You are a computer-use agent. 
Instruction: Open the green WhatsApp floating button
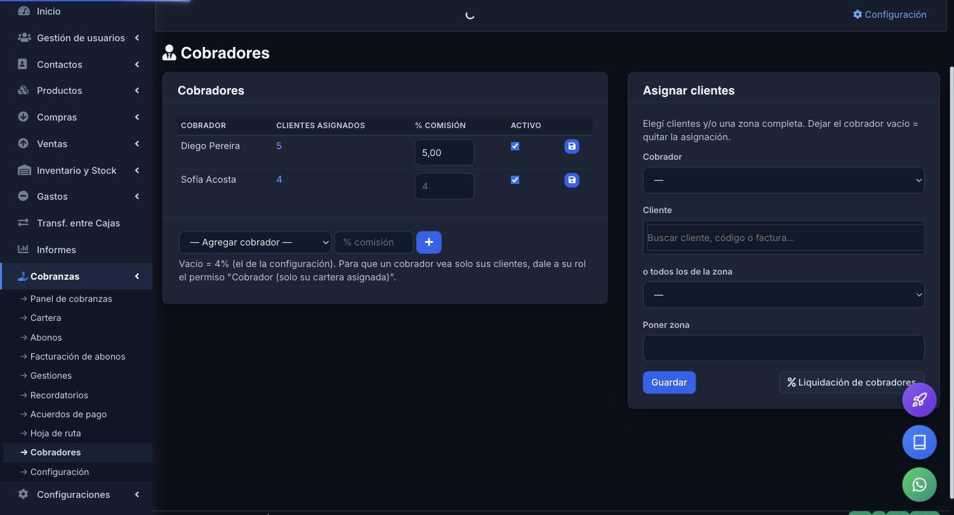[920, 485]
